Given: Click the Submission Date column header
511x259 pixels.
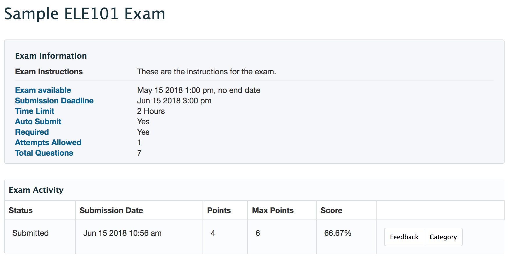Looking at the screenshot, I should [111, 211].
